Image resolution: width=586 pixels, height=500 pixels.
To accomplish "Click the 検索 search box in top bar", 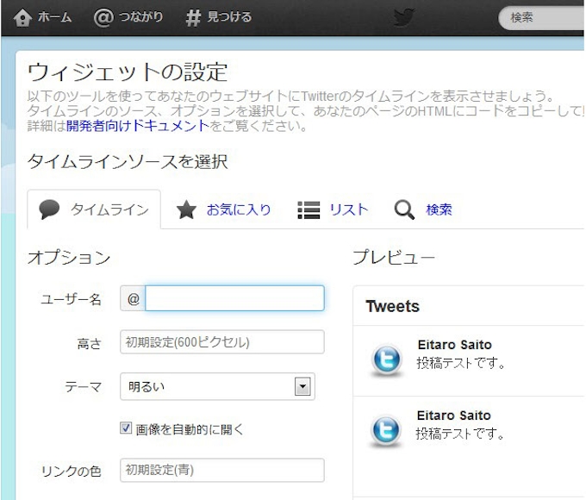I will point(543,17).
